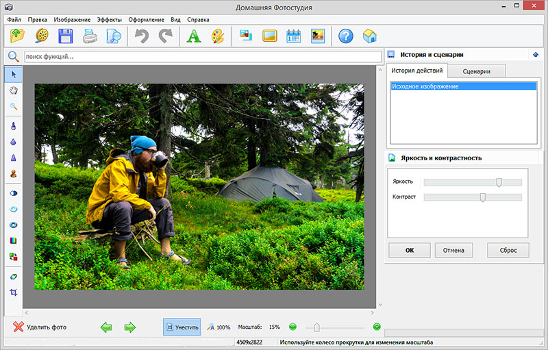Open the Правка menu
The height and width of the screenshot is (350, 548).
coord(38,20)
